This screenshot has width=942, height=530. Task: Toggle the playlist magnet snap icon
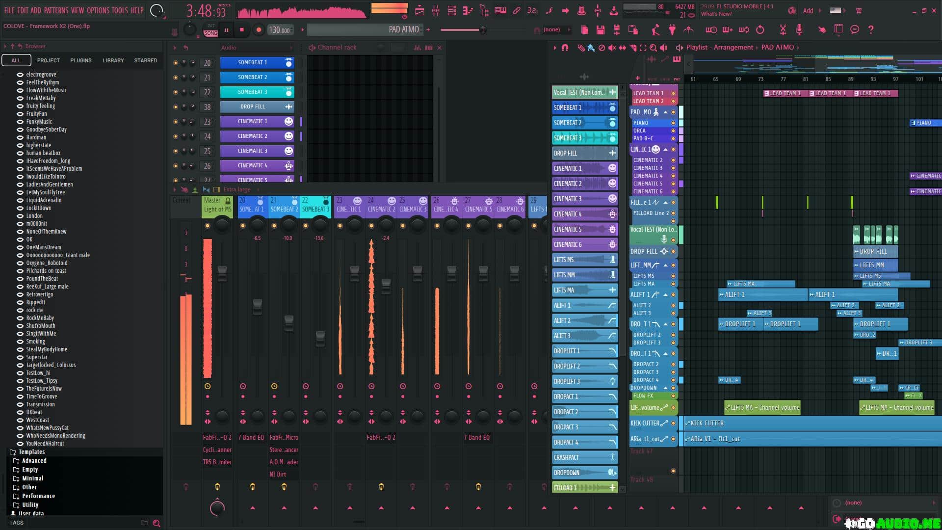coord(565,48)
